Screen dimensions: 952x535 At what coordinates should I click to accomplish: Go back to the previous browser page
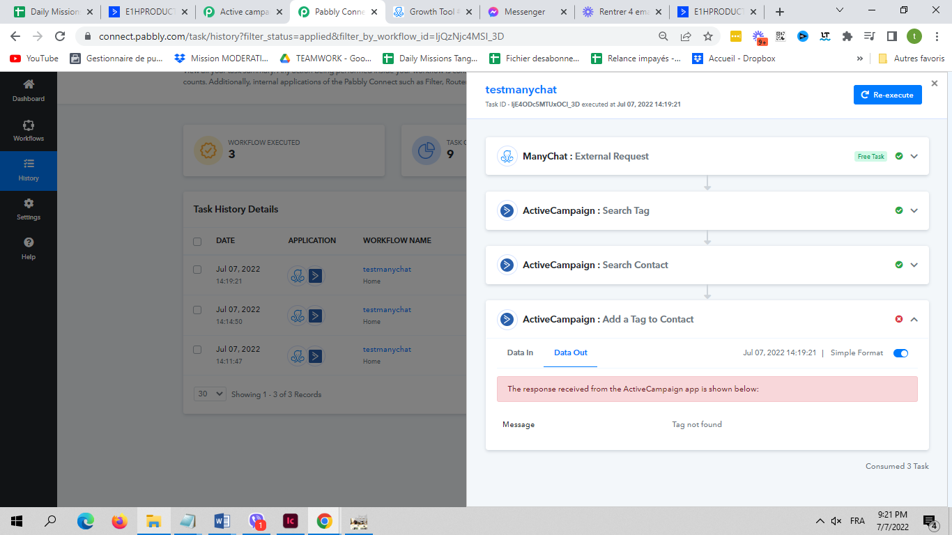coord(15,36)
